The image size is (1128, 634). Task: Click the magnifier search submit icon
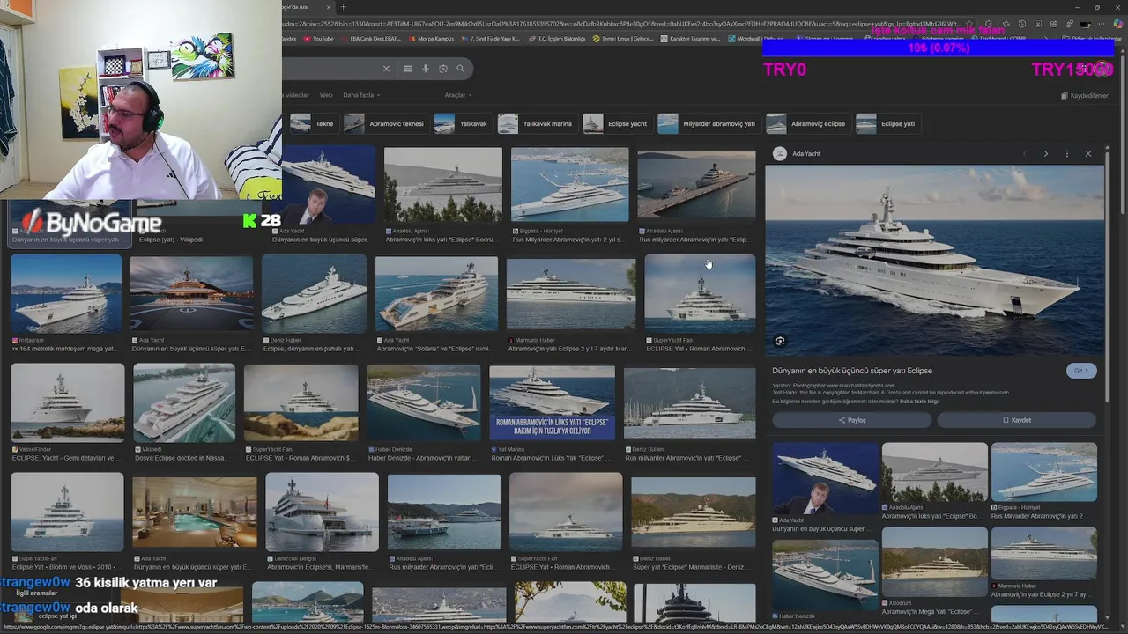460,69
